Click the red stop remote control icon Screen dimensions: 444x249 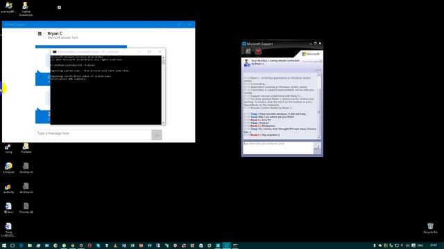pyautogui.click(x=258, y=51)
